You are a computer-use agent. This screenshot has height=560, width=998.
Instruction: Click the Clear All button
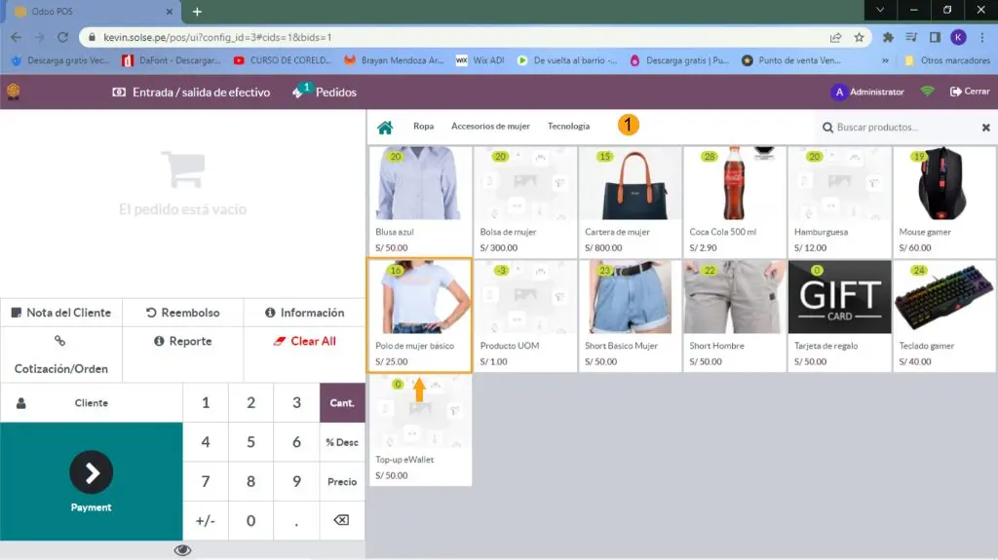[x=304, y=341]
